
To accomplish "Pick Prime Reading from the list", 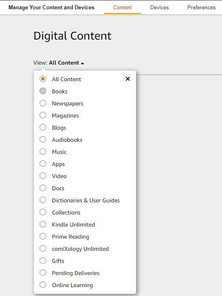I will coord(43,236).
